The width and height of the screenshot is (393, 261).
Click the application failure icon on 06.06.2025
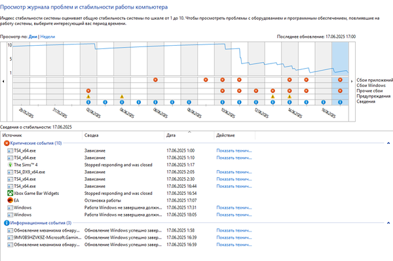tap(155, 80)
